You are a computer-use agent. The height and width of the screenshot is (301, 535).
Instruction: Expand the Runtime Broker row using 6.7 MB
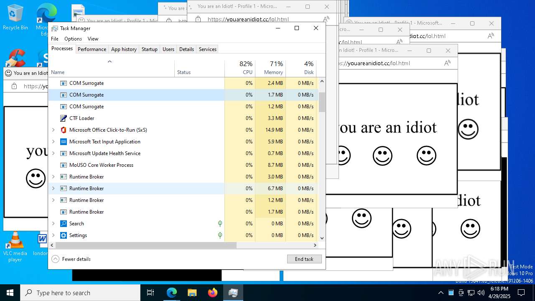click(x=53, y=189)
